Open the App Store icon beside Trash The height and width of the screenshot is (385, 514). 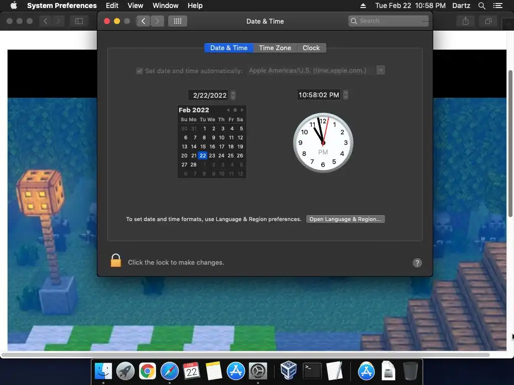(366, 371)
